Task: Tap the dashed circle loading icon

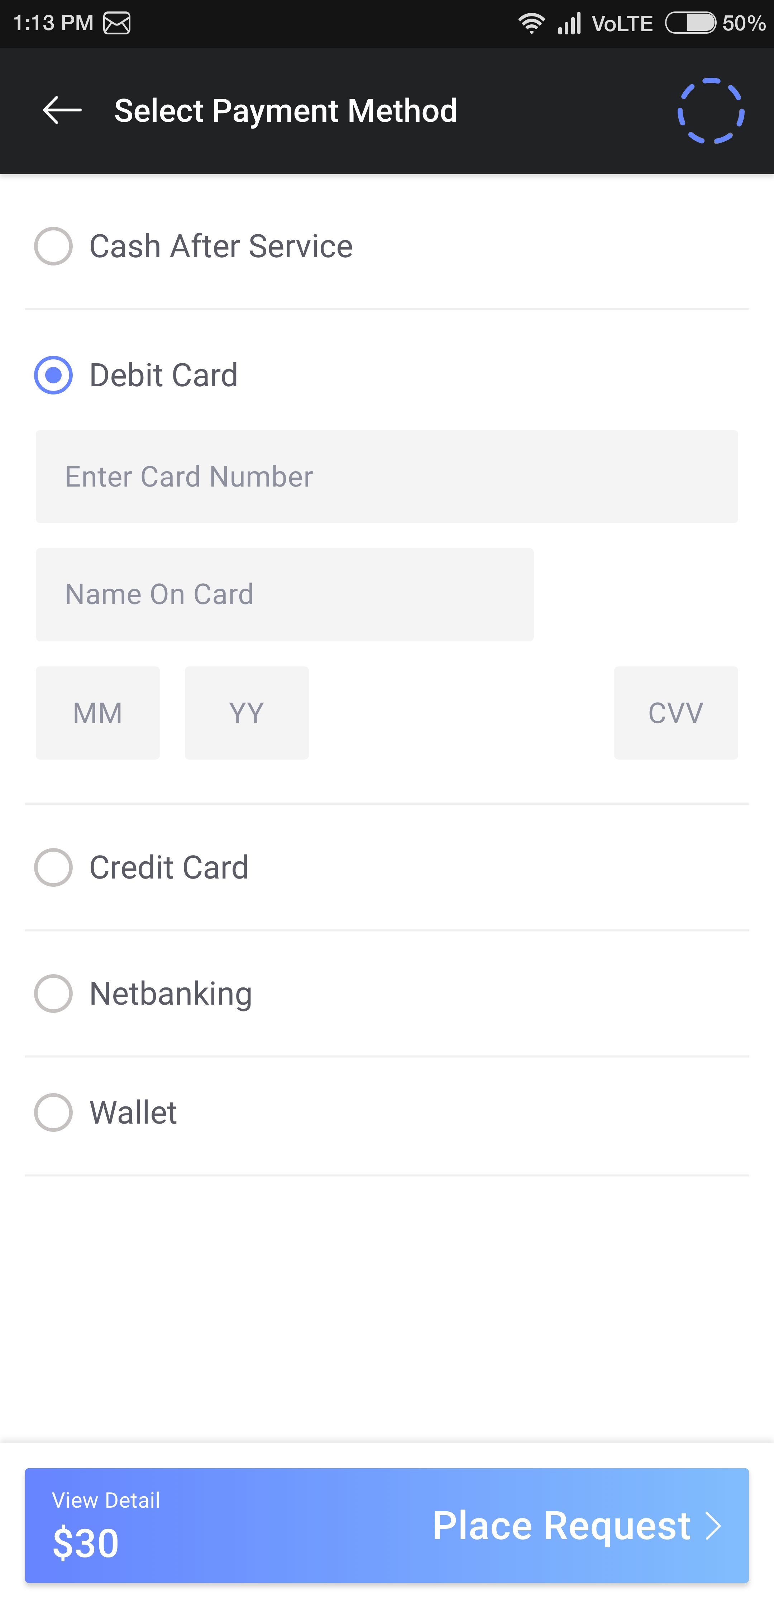Action: click(x=711, y=110)
